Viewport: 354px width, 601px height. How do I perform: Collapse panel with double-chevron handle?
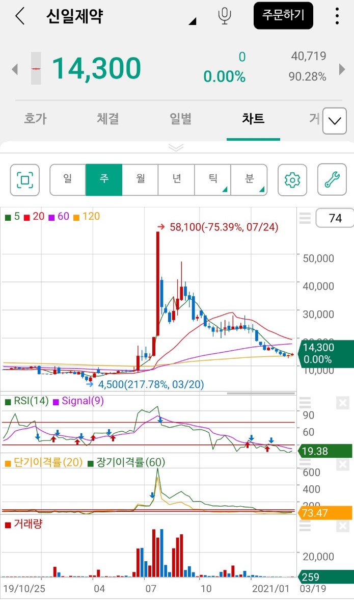(x=176, y=147)
